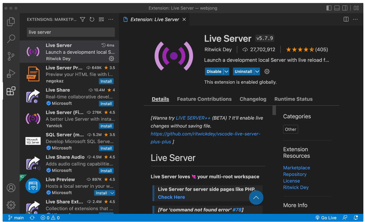Start server with Go Live

326,218
